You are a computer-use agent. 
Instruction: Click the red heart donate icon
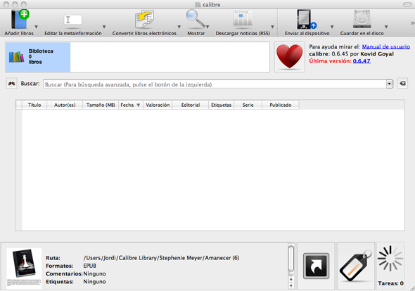click(290, 57)
